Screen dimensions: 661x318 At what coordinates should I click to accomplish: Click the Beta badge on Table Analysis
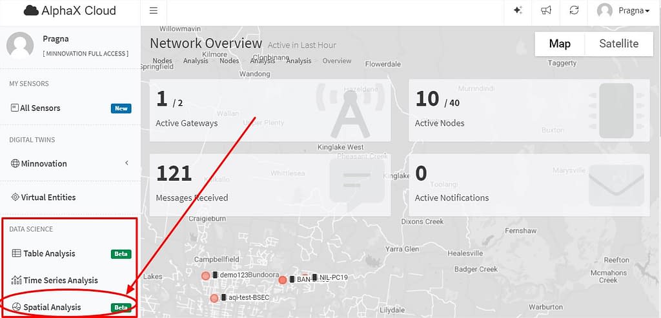coord(121,254)
